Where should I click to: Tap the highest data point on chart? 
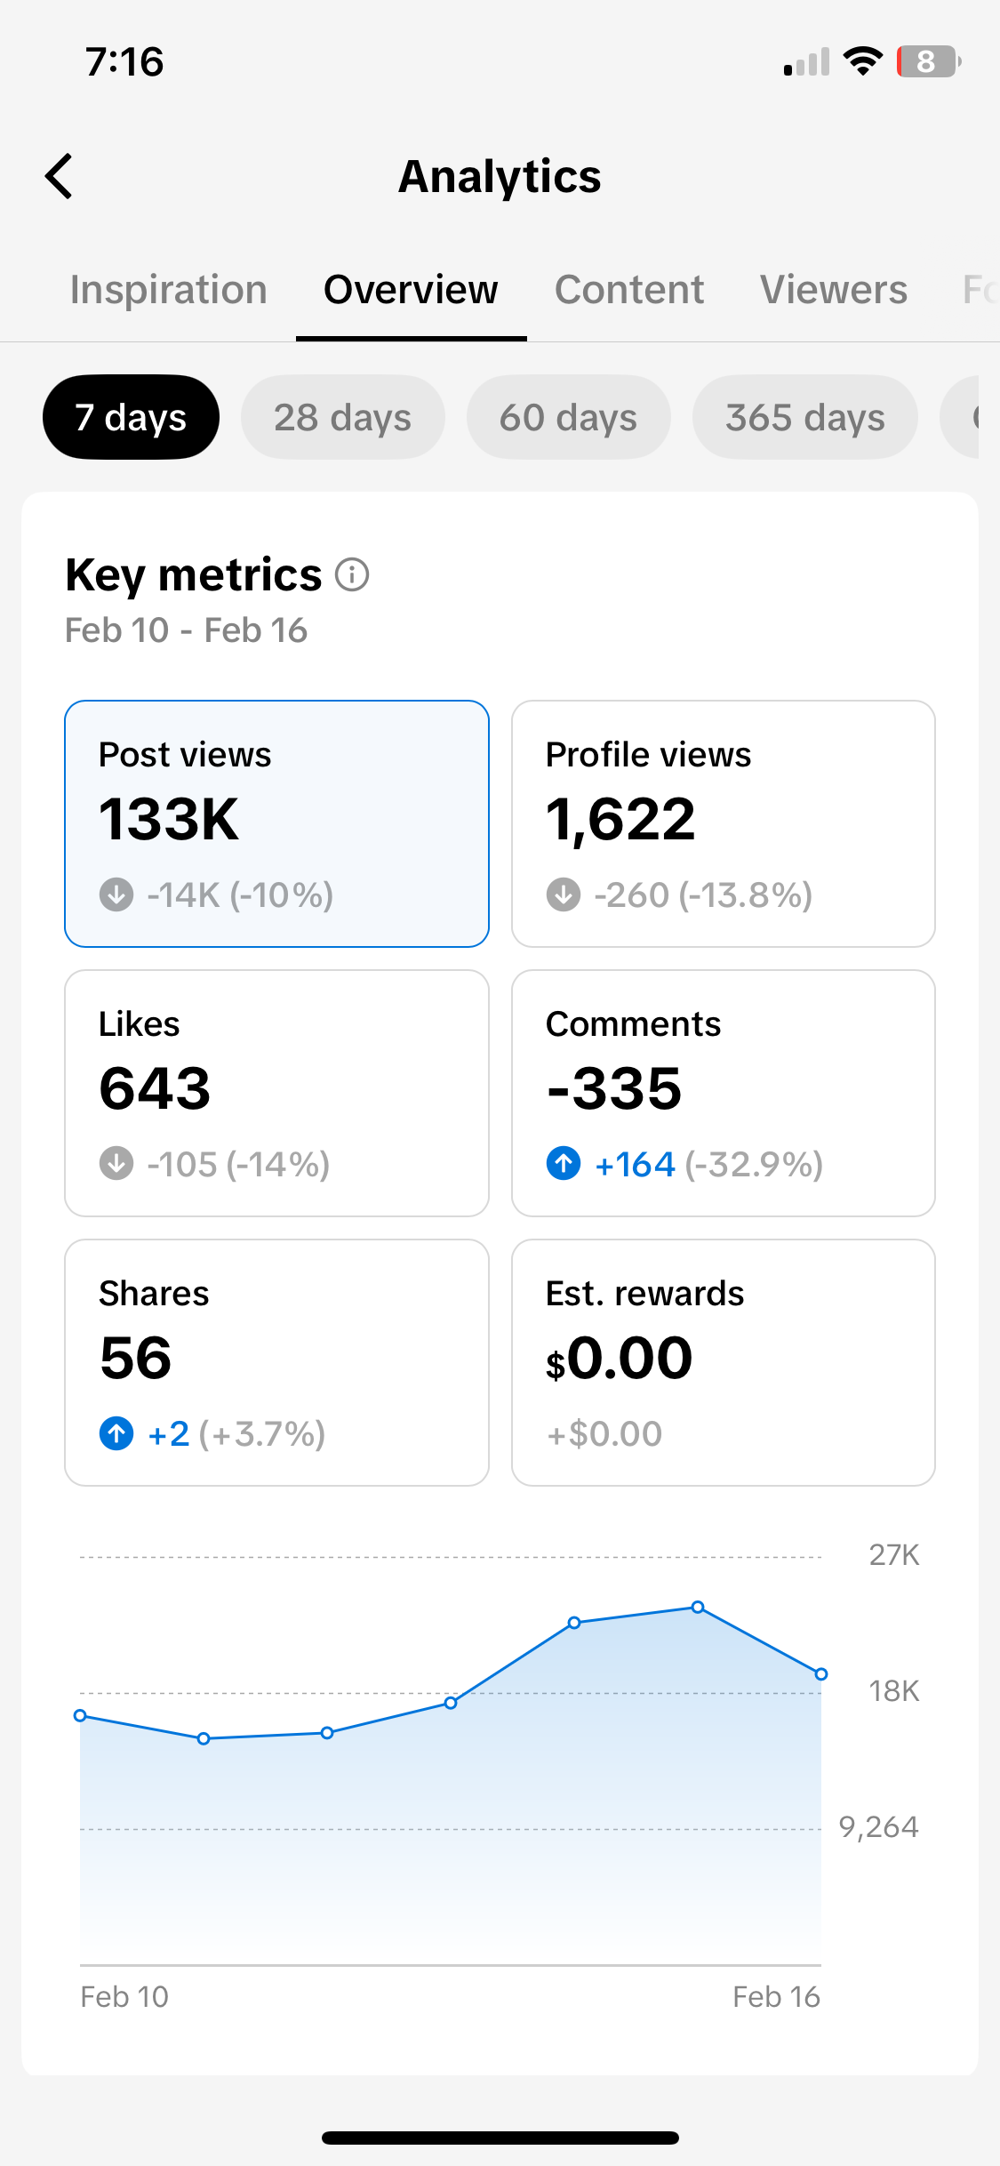coord(698,1607)
